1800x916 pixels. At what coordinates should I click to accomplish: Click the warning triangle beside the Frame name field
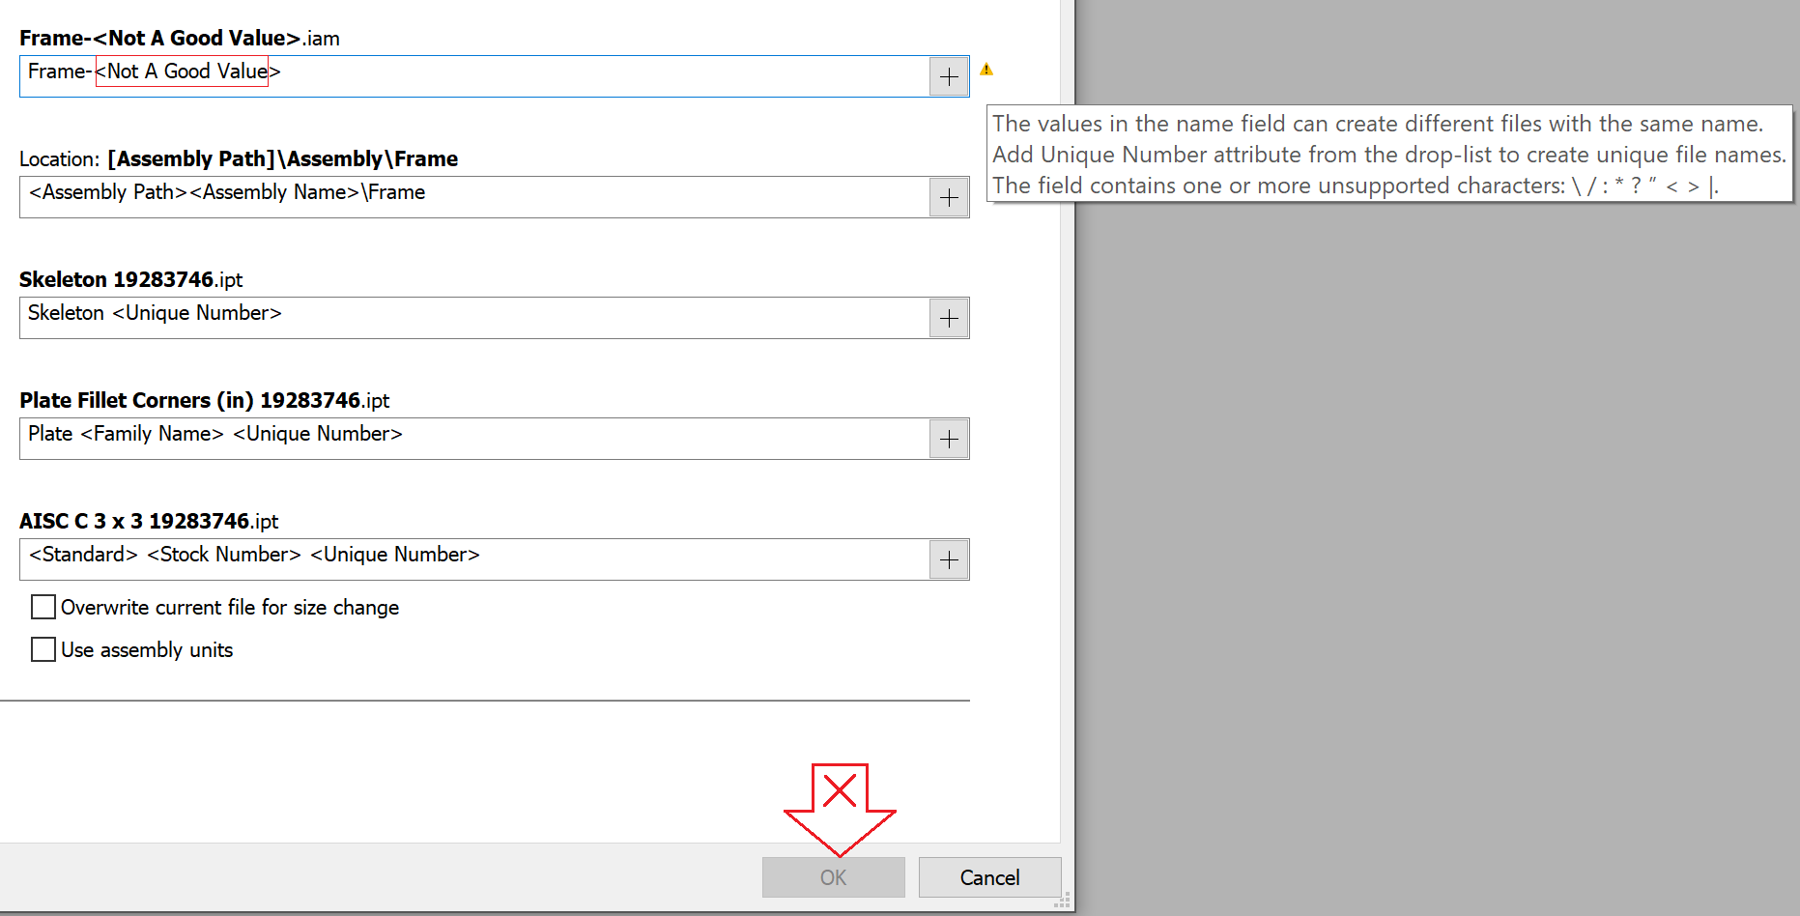click(986, 70)
